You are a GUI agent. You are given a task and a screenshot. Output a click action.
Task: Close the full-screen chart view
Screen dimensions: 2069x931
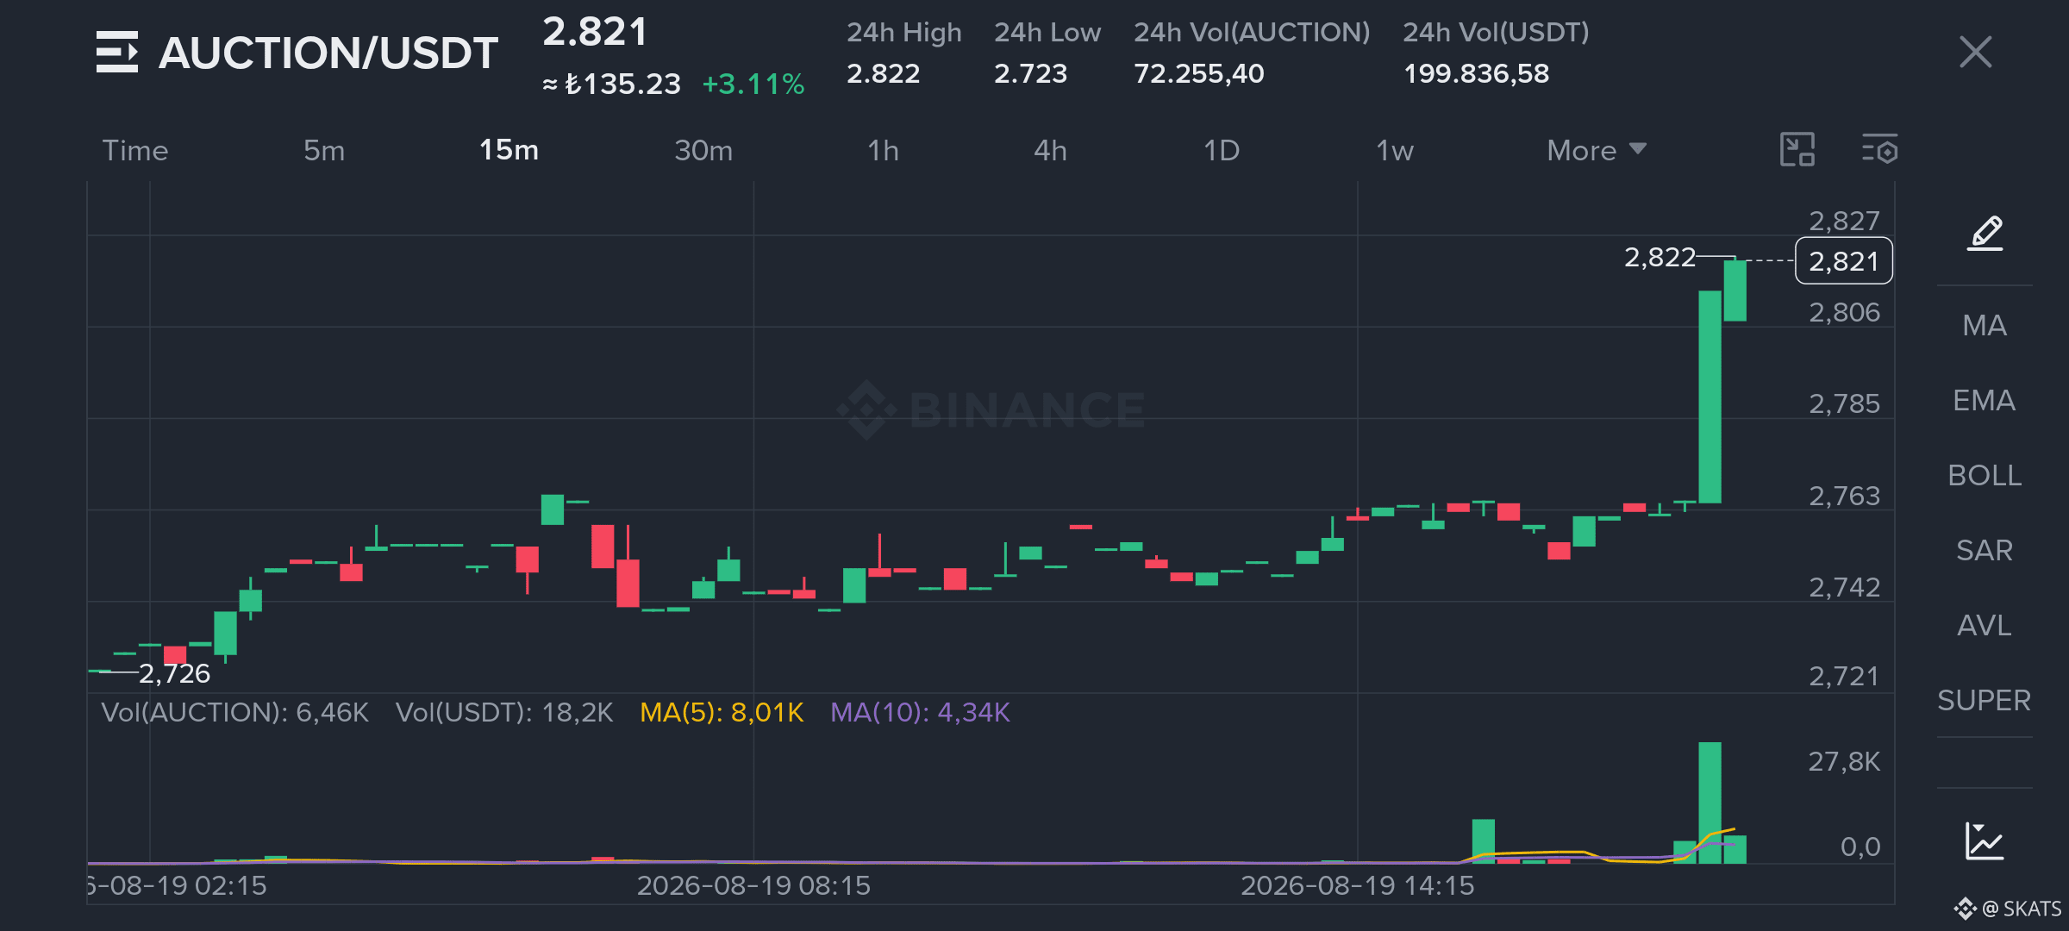coord(1975,52)
